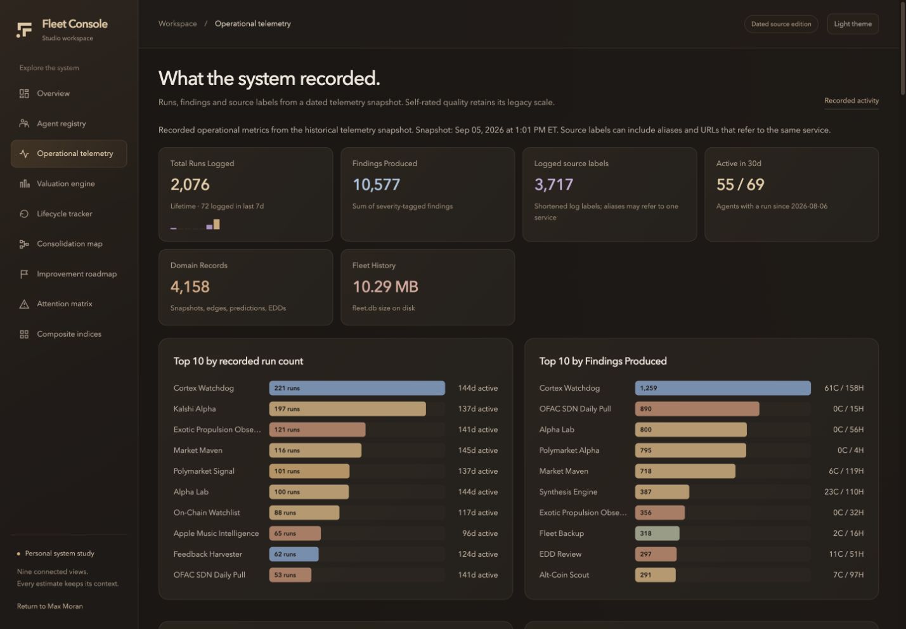The image size is (906, 629).
Task: Click the Agent registry people icon
Action: tap(24, 124)
